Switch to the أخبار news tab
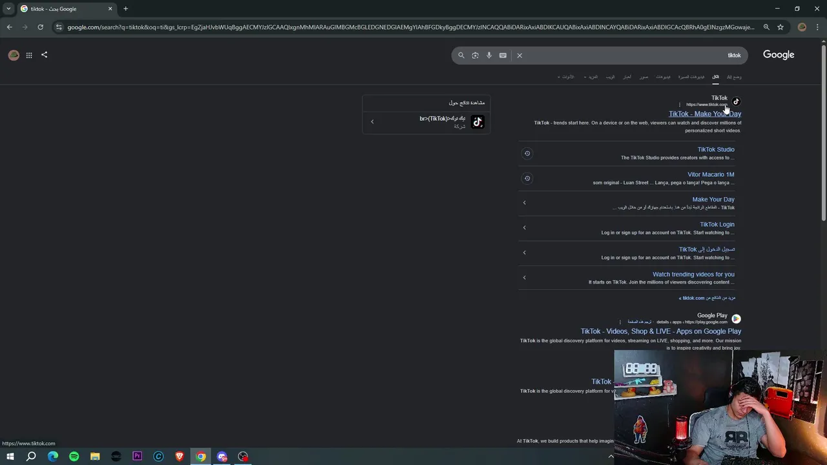The width and height of the screenshot is (827, 465). click(627, 77)
